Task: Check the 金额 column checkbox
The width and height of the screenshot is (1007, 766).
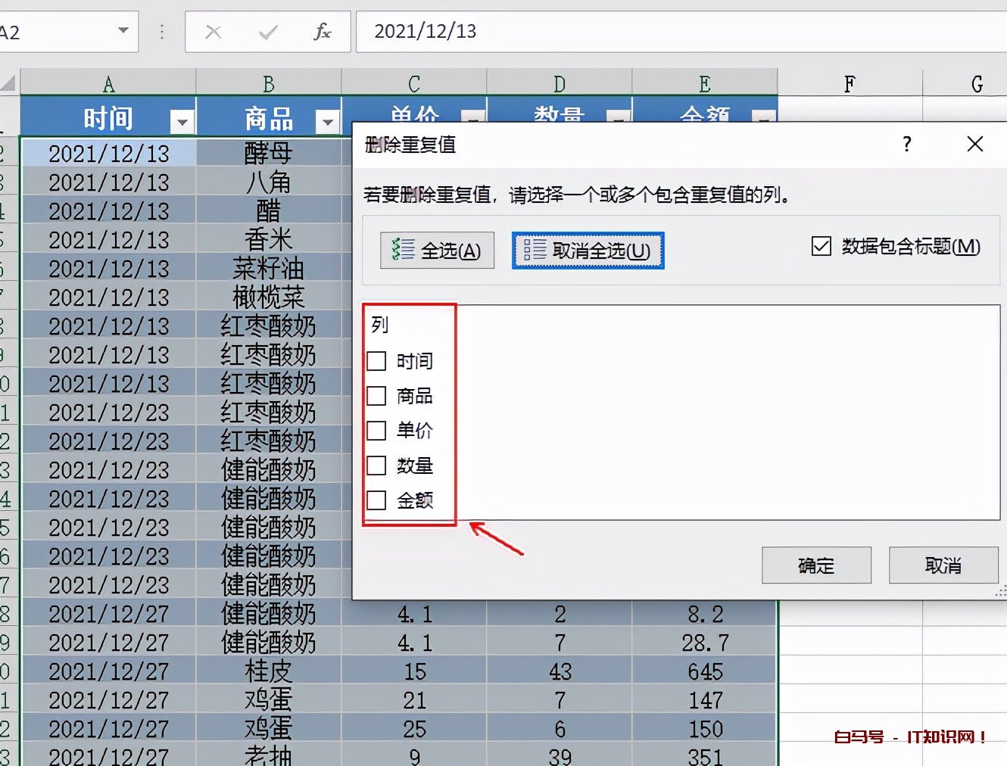Action: (x=376, y=500)
